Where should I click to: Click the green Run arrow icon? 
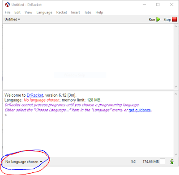tap(158, 19)
